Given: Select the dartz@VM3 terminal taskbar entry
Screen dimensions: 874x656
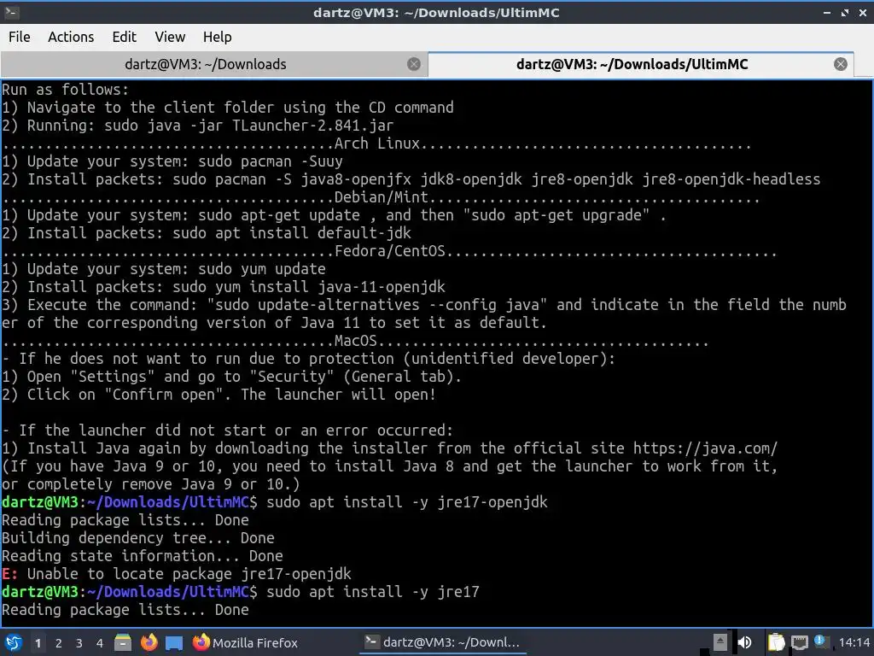Looking at the screenshot, I should [x=443, y=642].
